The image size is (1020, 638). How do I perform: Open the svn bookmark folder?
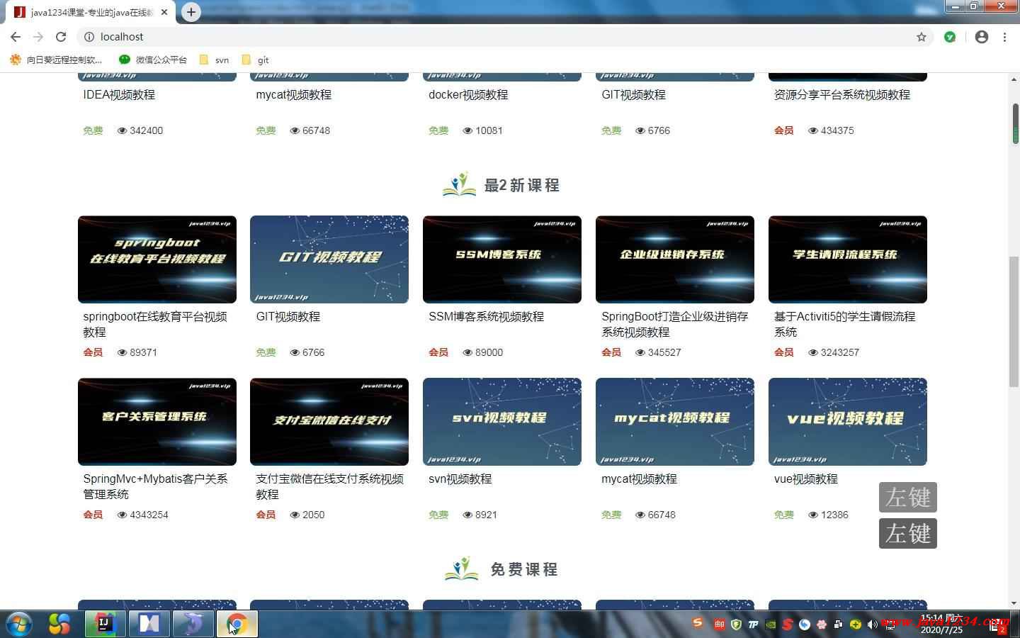[x=215, y=60]
